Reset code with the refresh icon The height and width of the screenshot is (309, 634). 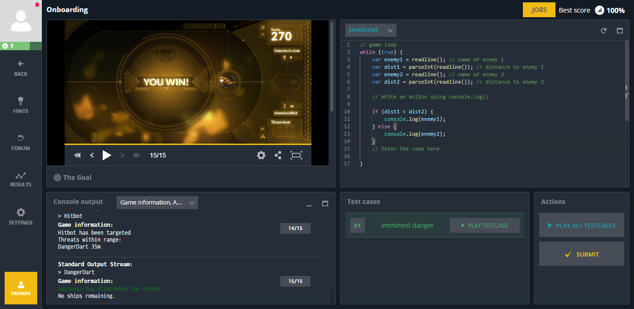pyautogui.click(x=604, y=31)
